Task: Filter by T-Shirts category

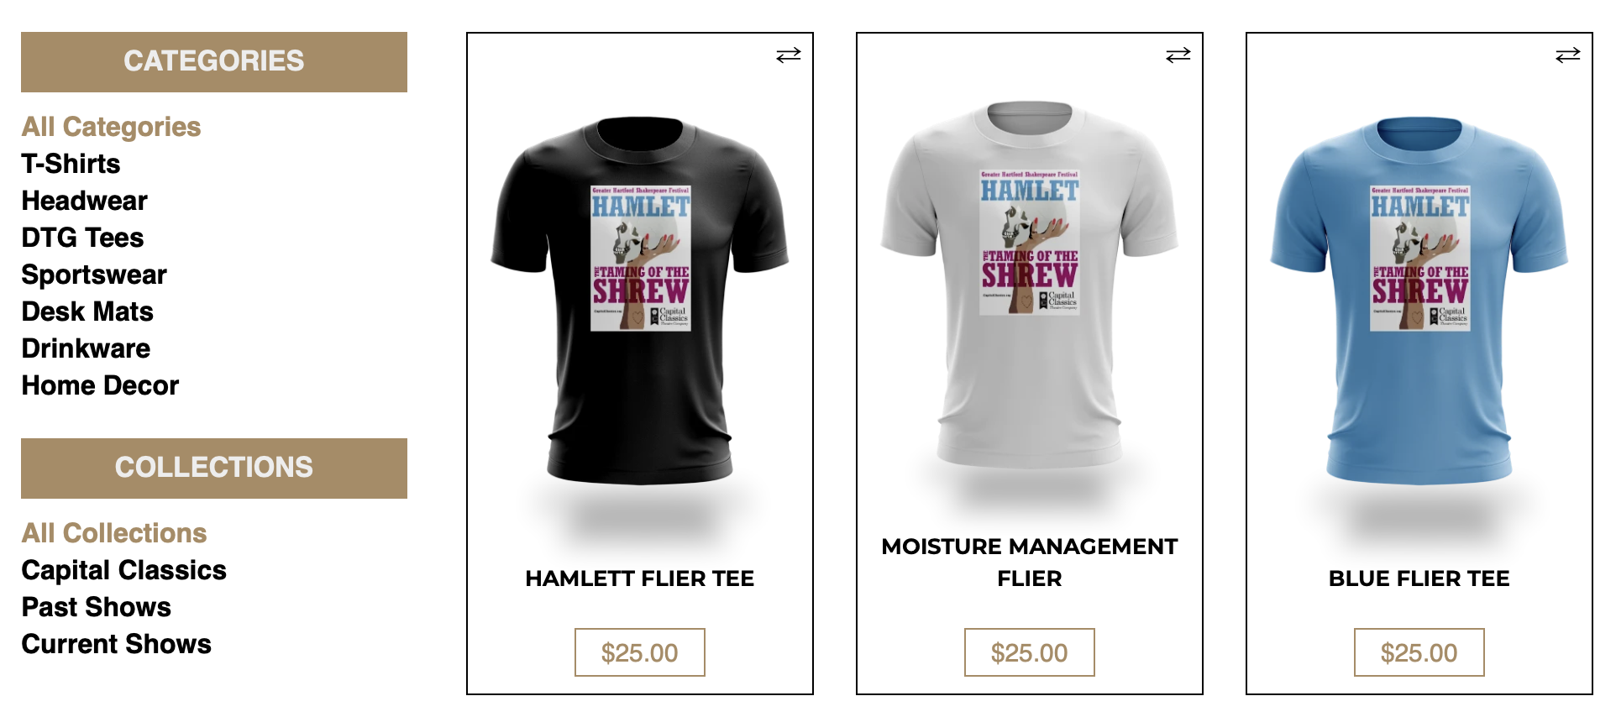Action: pos(71,164)
